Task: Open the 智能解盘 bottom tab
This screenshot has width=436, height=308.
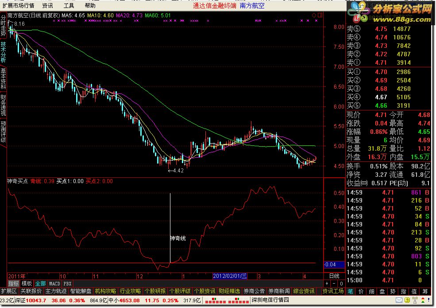Action: point(81,291)
